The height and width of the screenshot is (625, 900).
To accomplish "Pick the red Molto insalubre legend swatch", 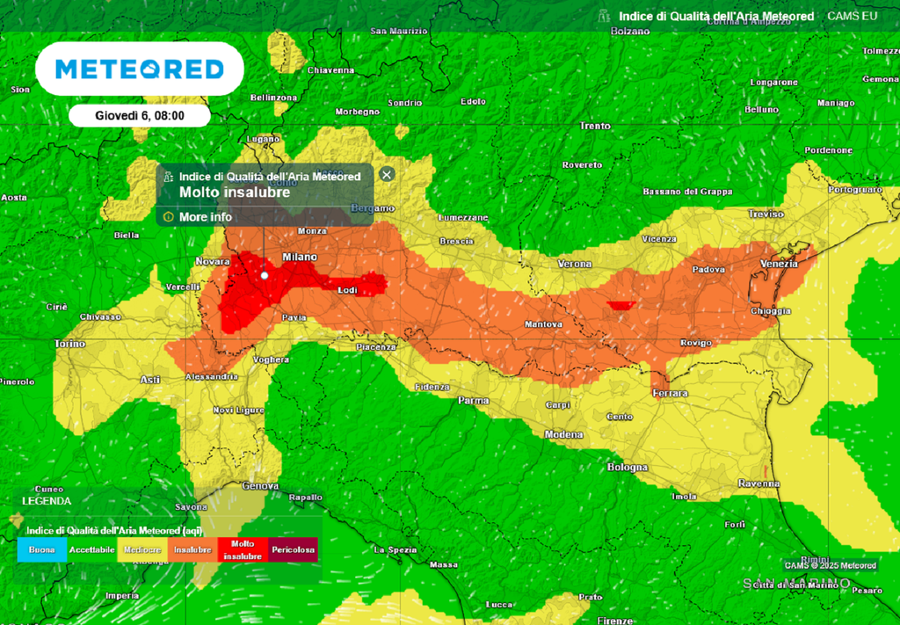I will coord(243,549).
